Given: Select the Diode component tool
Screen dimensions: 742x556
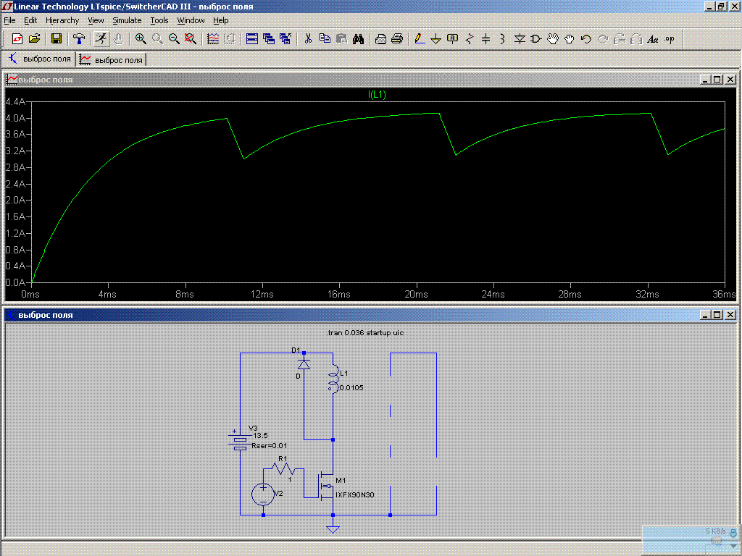Looking at the screenshot, I should click(520, 39).
